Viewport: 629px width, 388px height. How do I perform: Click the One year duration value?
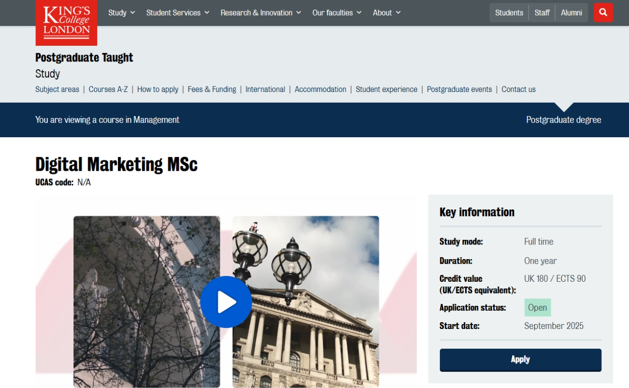point(541,261)
